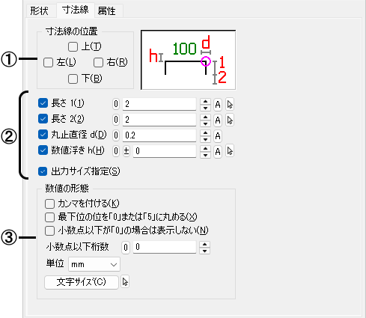This screenshot has width=366, height=318.
Task: Uncheck the 出力サイズ指定(S) checkbox
Action: pyautogui.click(x=43, y=171)
